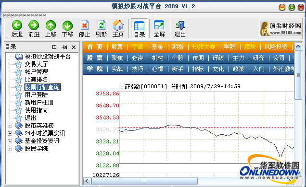Click the 主力 link in 股票 row
This screenshot has height=187, width=306.
(238, 58)
